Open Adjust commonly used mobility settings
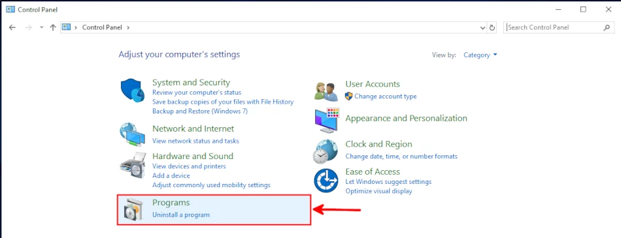Screen dimensions: 621x238 pyautogui.click(x=212, y=185)
